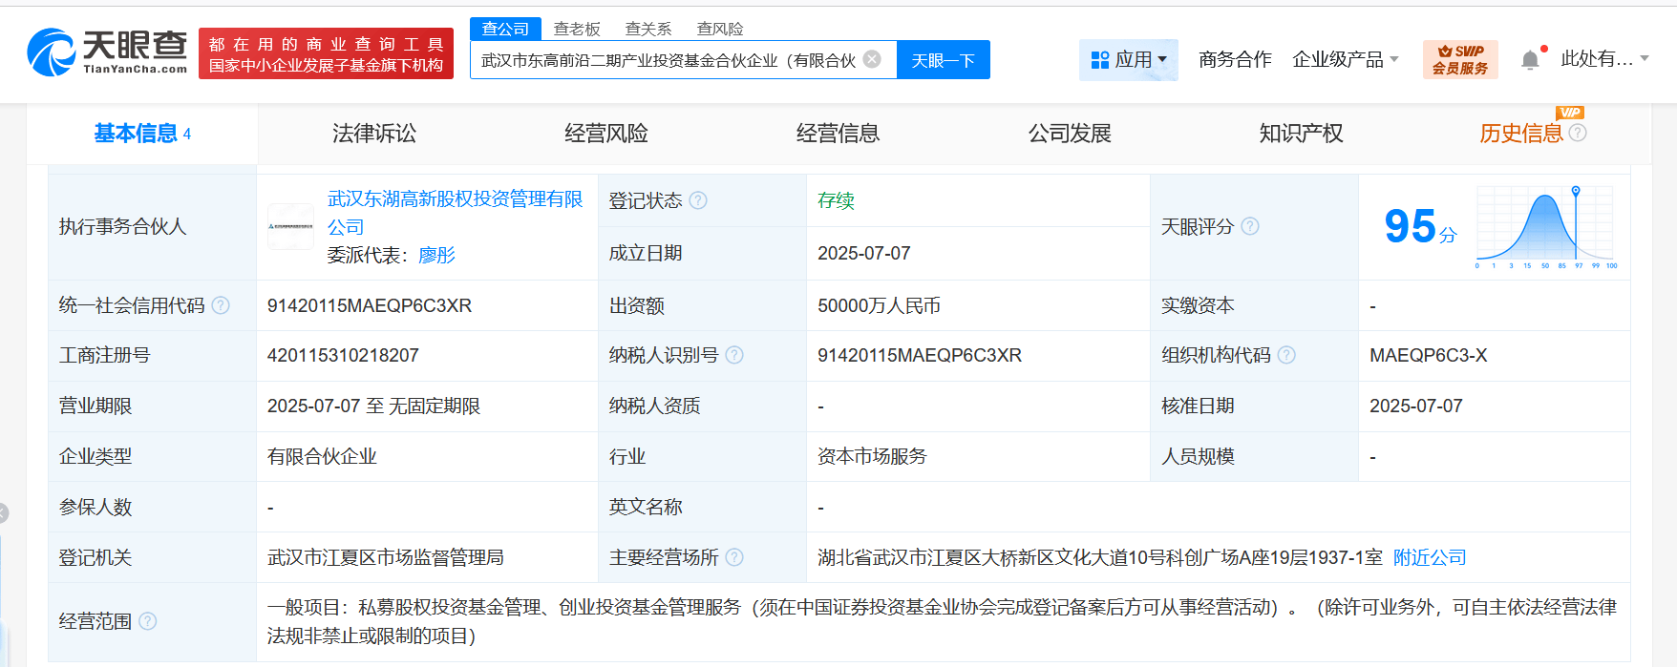
Task: Open the 公司发展 tab
Action: click(1070, 134)
